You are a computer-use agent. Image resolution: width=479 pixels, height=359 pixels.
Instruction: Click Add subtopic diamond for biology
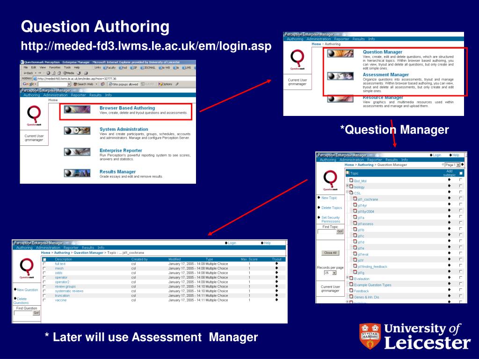[x=449, y=186]
